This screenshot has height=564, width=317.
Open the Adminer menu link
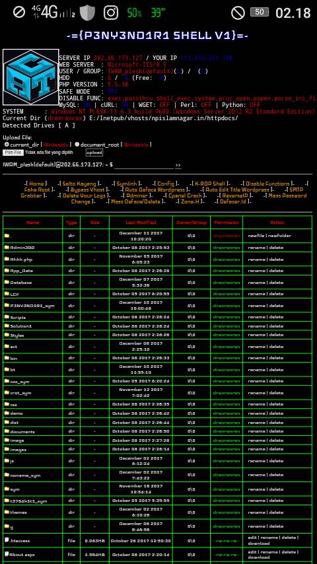coord(137,195)
